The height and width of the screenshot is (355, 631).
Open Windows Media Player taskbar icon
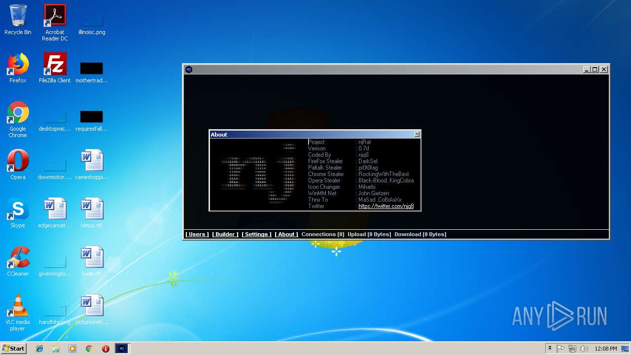coord(72,349)
